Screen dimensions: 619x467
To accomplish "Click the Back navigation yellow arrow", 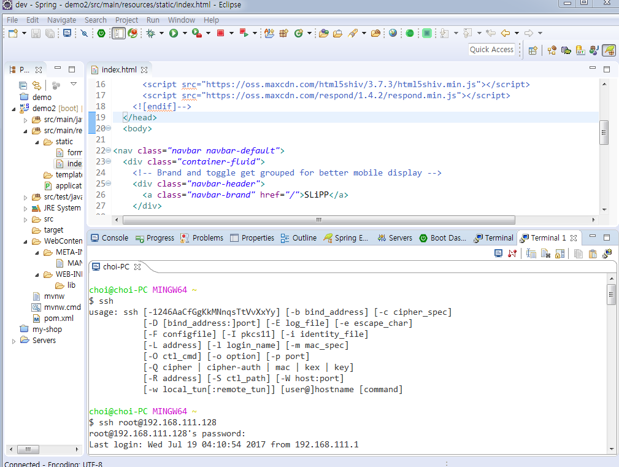I will click(x=506, y=33).
